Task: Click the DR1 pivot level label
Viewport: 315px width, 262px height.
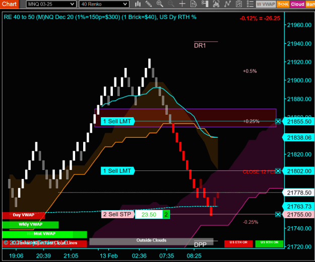Action: 200,46
